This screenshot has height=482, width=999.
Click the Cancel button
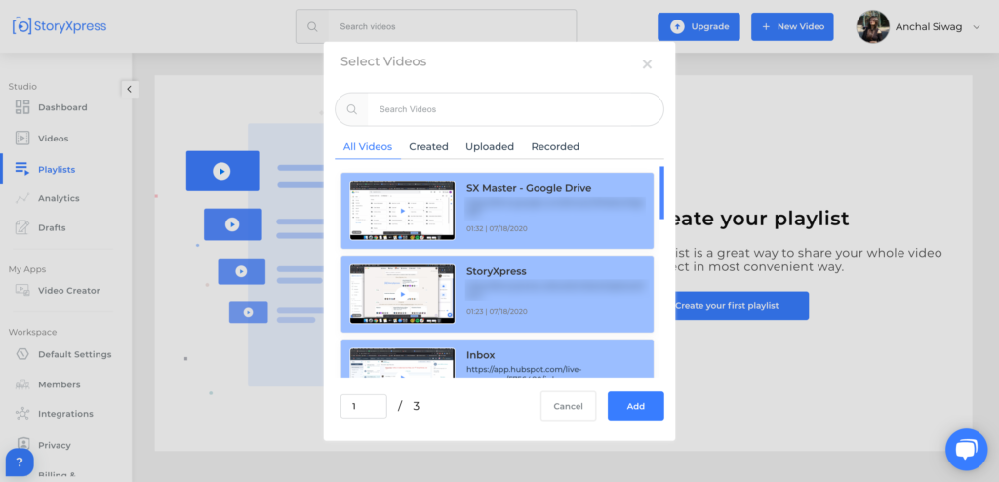tap(569, 406)
